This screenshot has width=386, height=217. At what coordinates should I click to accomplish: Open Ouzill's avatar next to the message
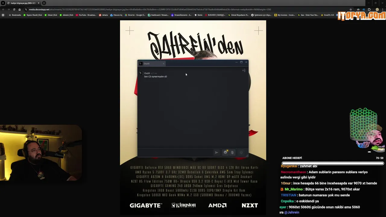click(141, 73)
